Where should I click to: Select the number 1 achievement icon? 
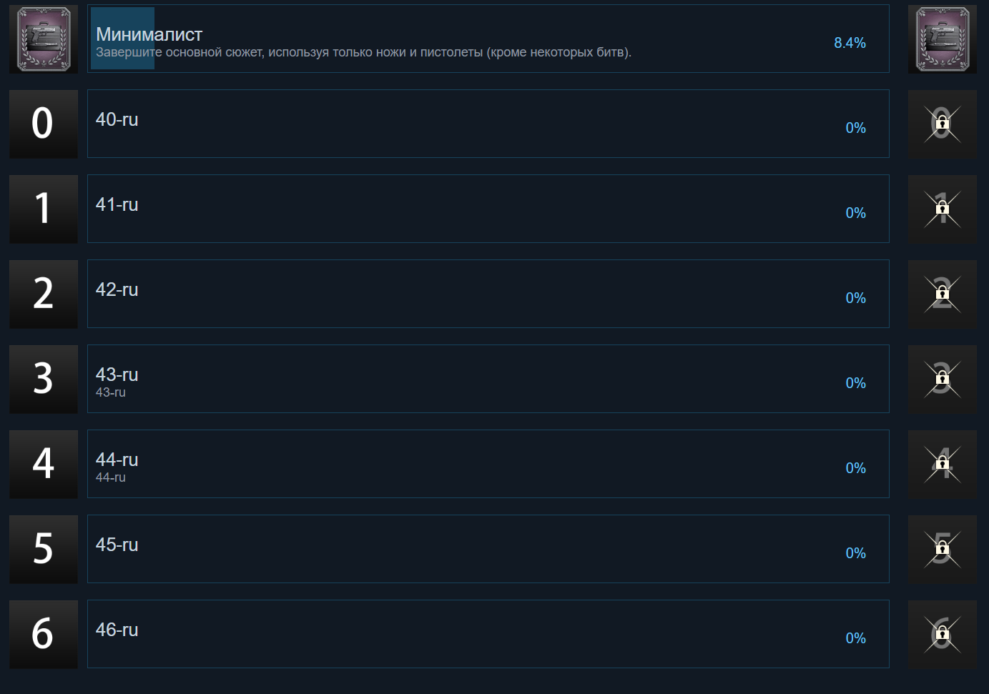44,209
